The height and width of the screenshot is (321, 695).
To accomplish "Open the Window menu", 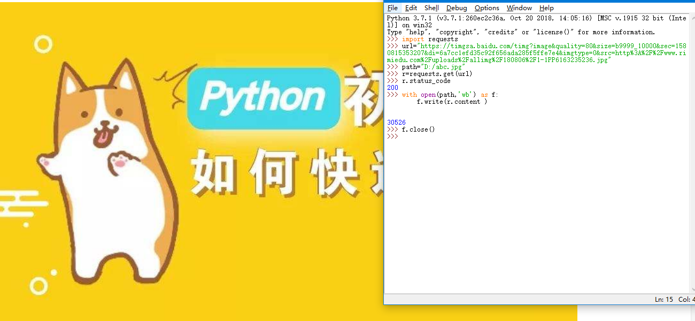I will point(519,8).
